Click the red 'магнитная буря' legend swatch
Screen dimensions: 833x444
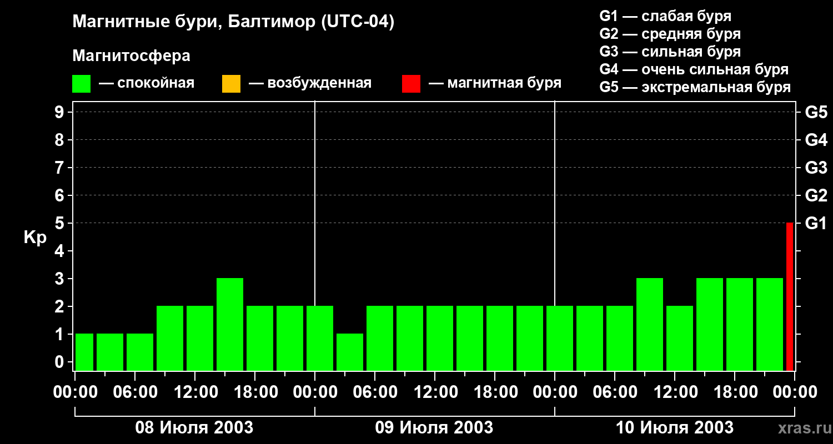pyautogui.click(x=411, y=84)
